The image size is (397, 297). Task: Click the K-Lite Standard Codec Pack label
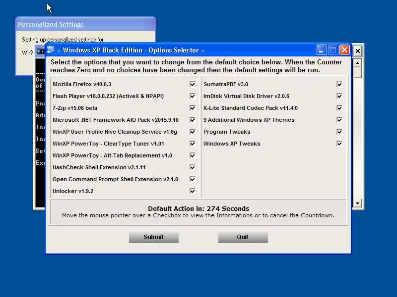point(251,108)
